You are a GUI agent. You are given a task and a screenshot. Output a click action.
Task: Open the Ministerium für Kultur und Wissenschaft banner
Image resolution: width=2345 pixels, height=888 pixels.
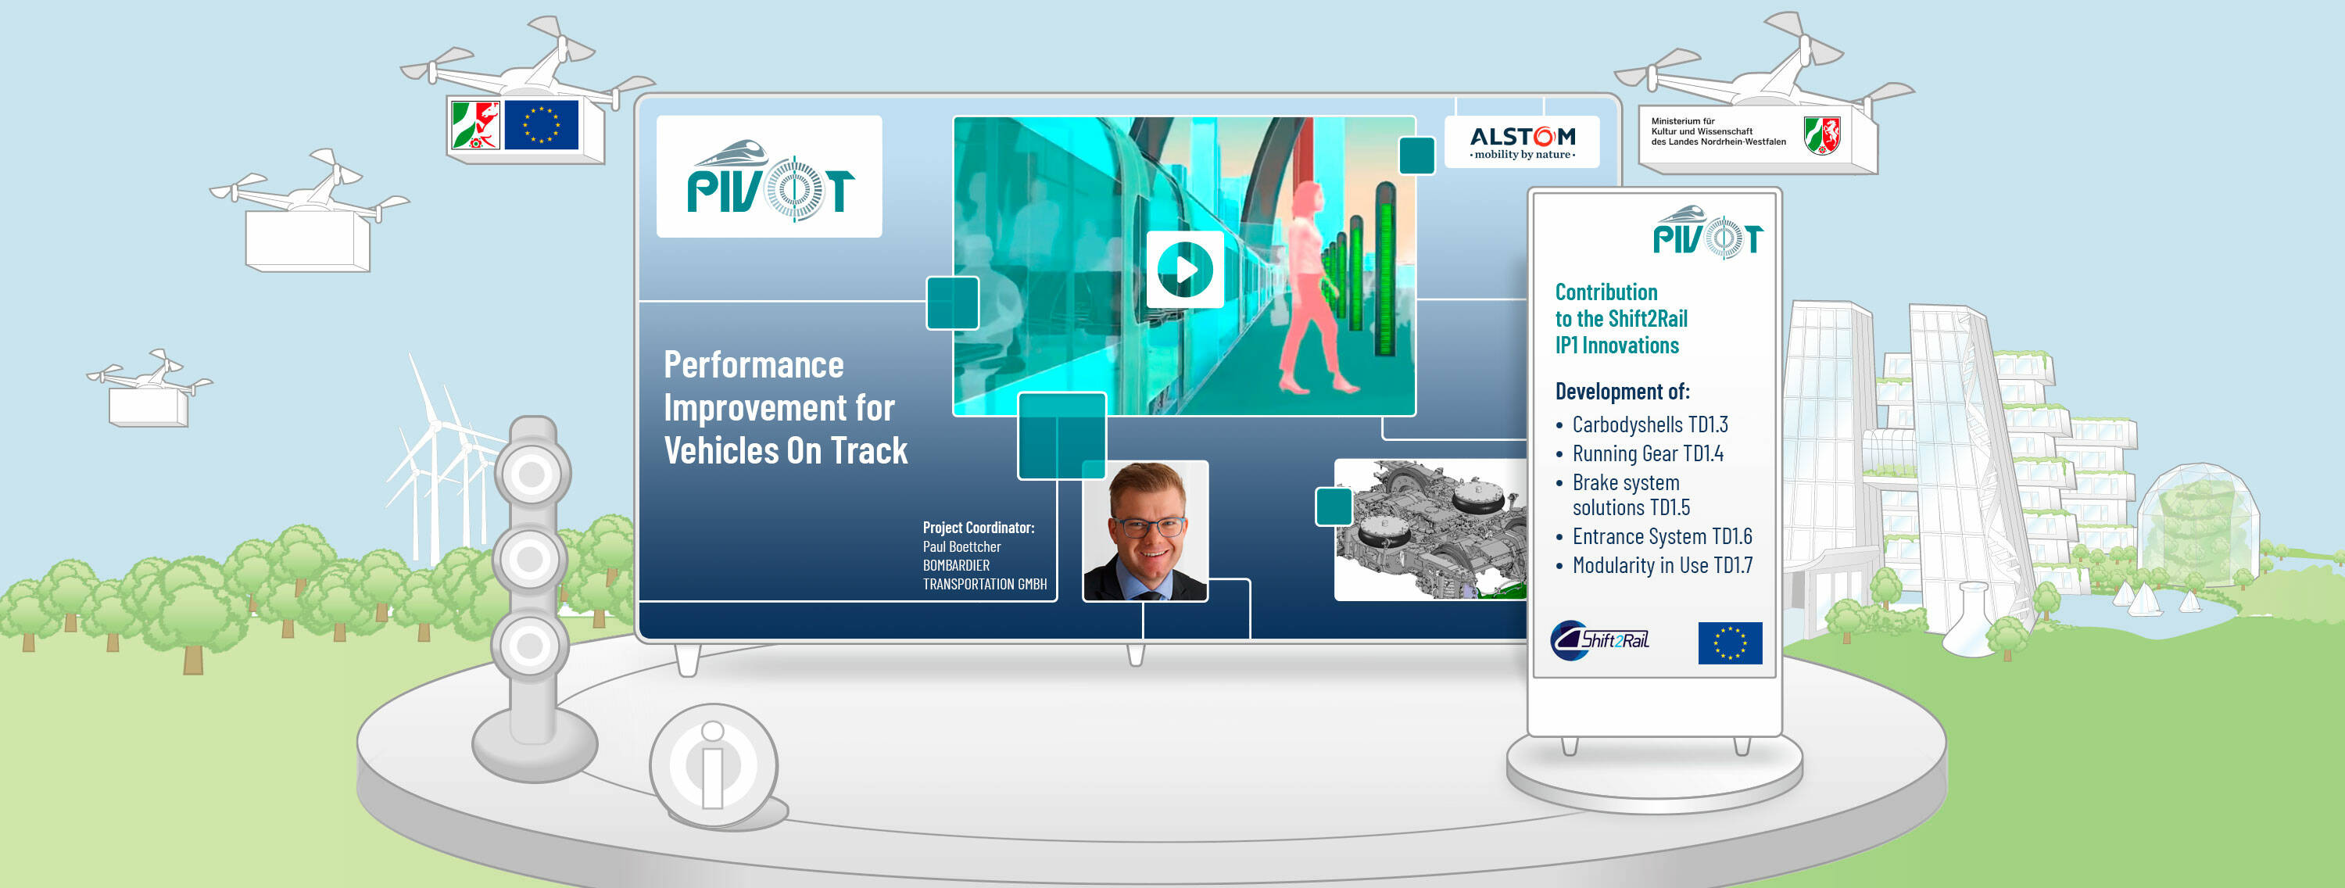pyautogui.click(x=1745, y=136)
